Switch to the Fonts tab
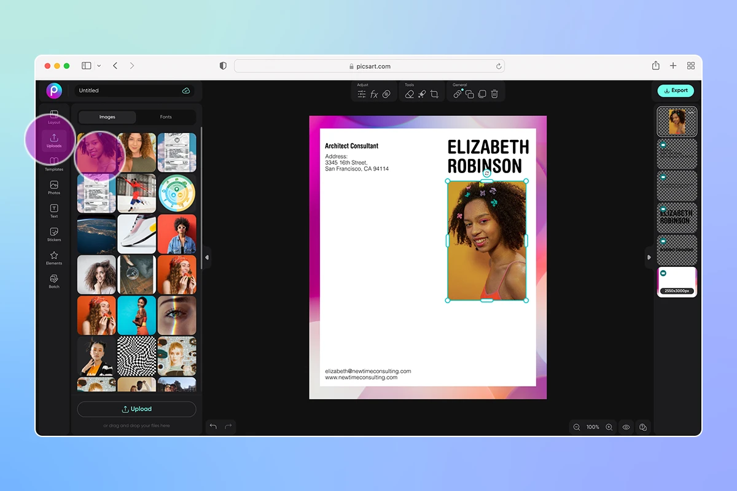 coord(165,117)
